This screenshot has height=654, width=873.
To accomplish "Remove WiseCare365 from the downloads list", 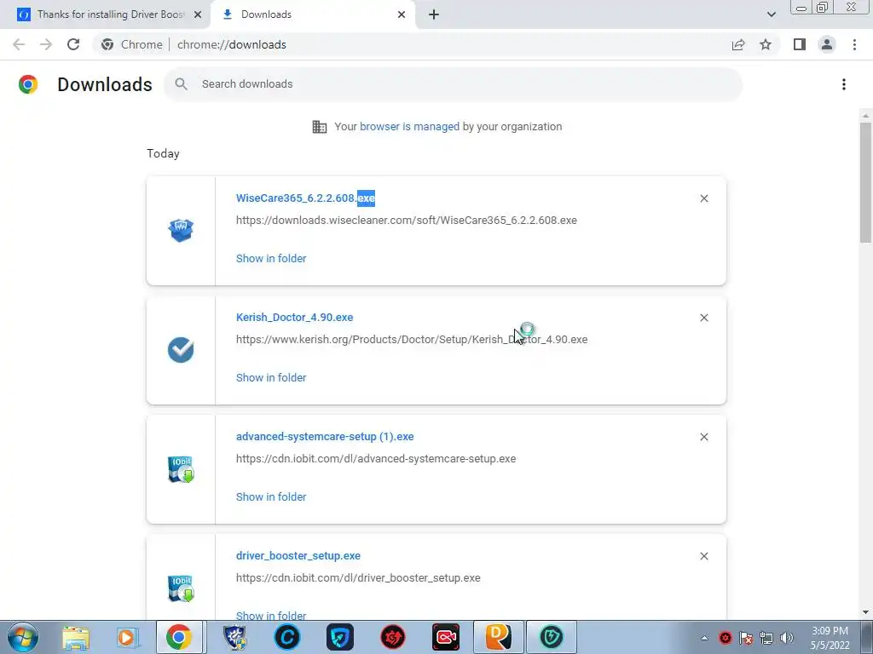I will point(703,198).
